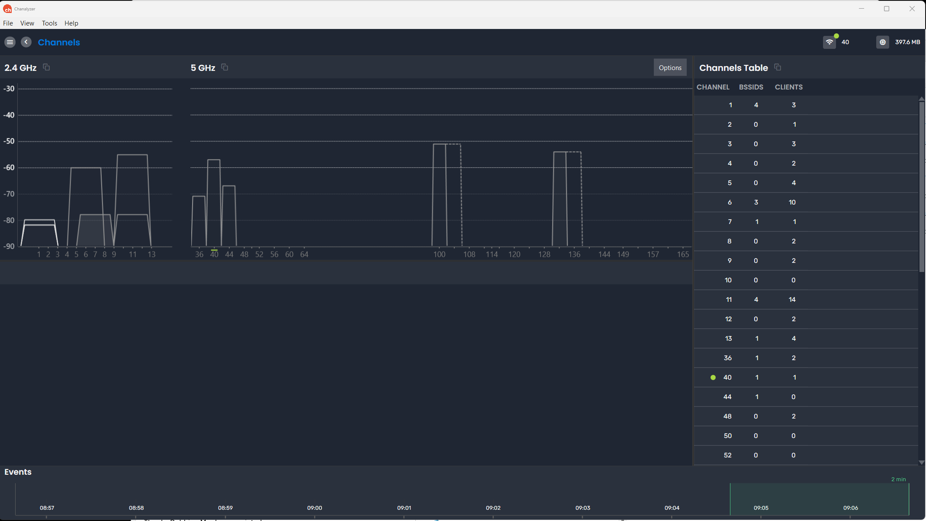
Task: Select channel 10 row in table
Action: pos(806,280)
